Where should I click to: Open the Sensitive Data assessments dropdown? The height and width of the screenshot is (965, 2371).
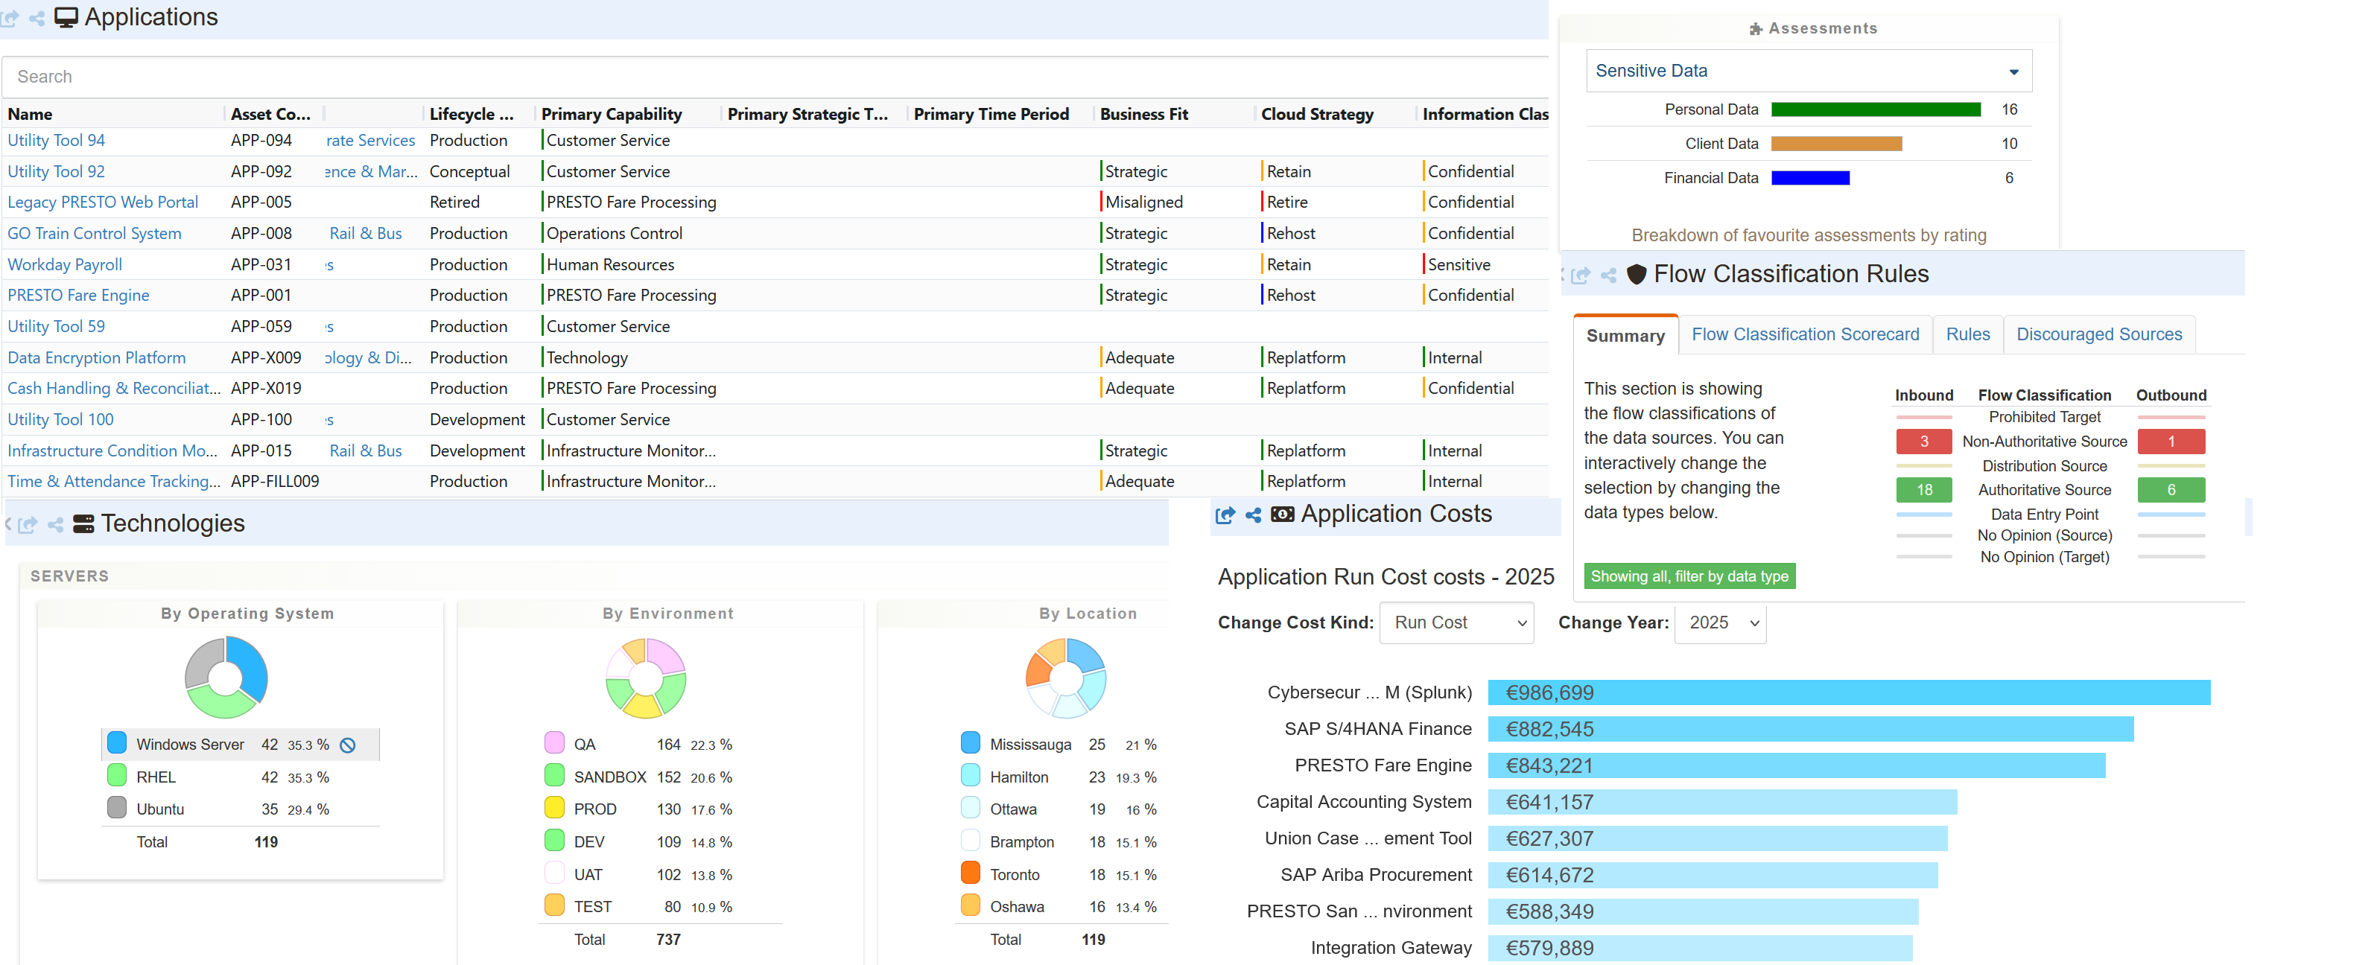point(1808,71)
